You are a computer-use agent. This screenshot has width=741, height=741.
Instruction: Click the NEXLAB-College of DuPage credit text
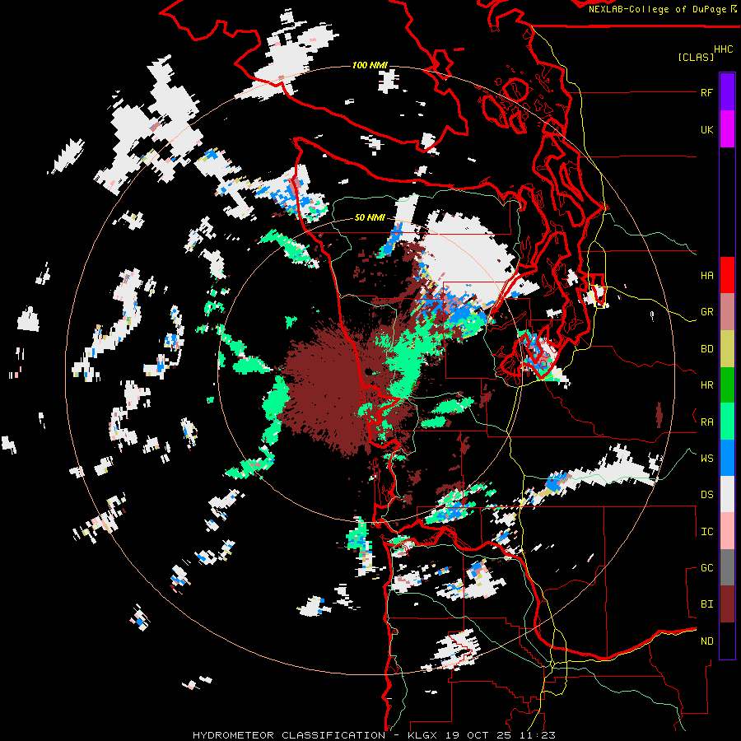[x=657, y=9]
